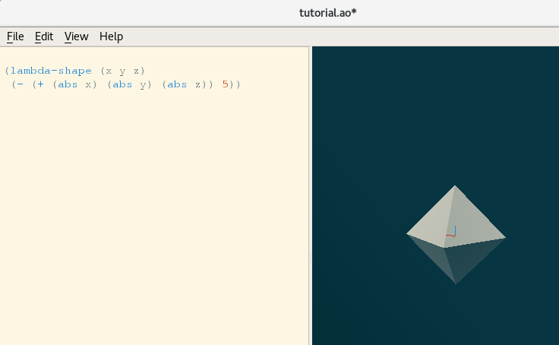Click the top apex of the octahedron
559x345 pixels.
point(456,187)
